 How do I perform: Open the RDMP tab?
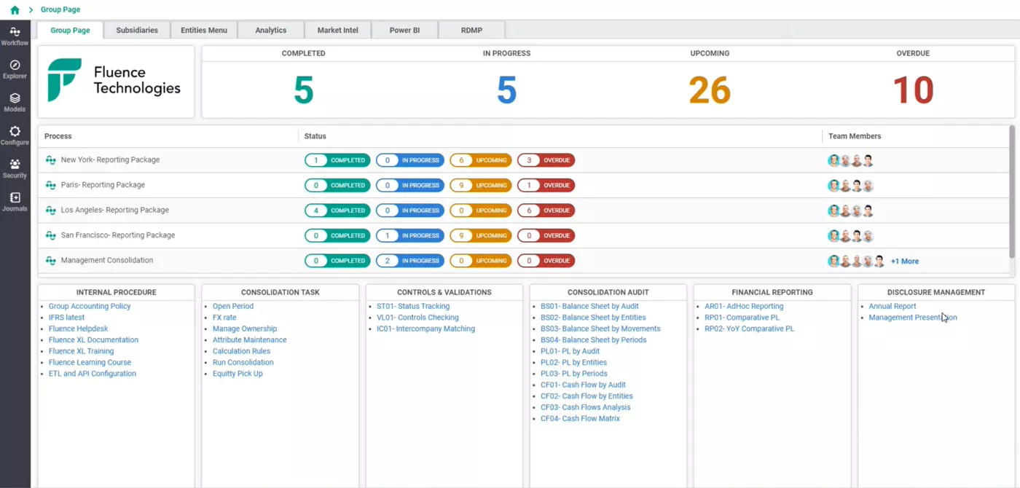[472, 30]
